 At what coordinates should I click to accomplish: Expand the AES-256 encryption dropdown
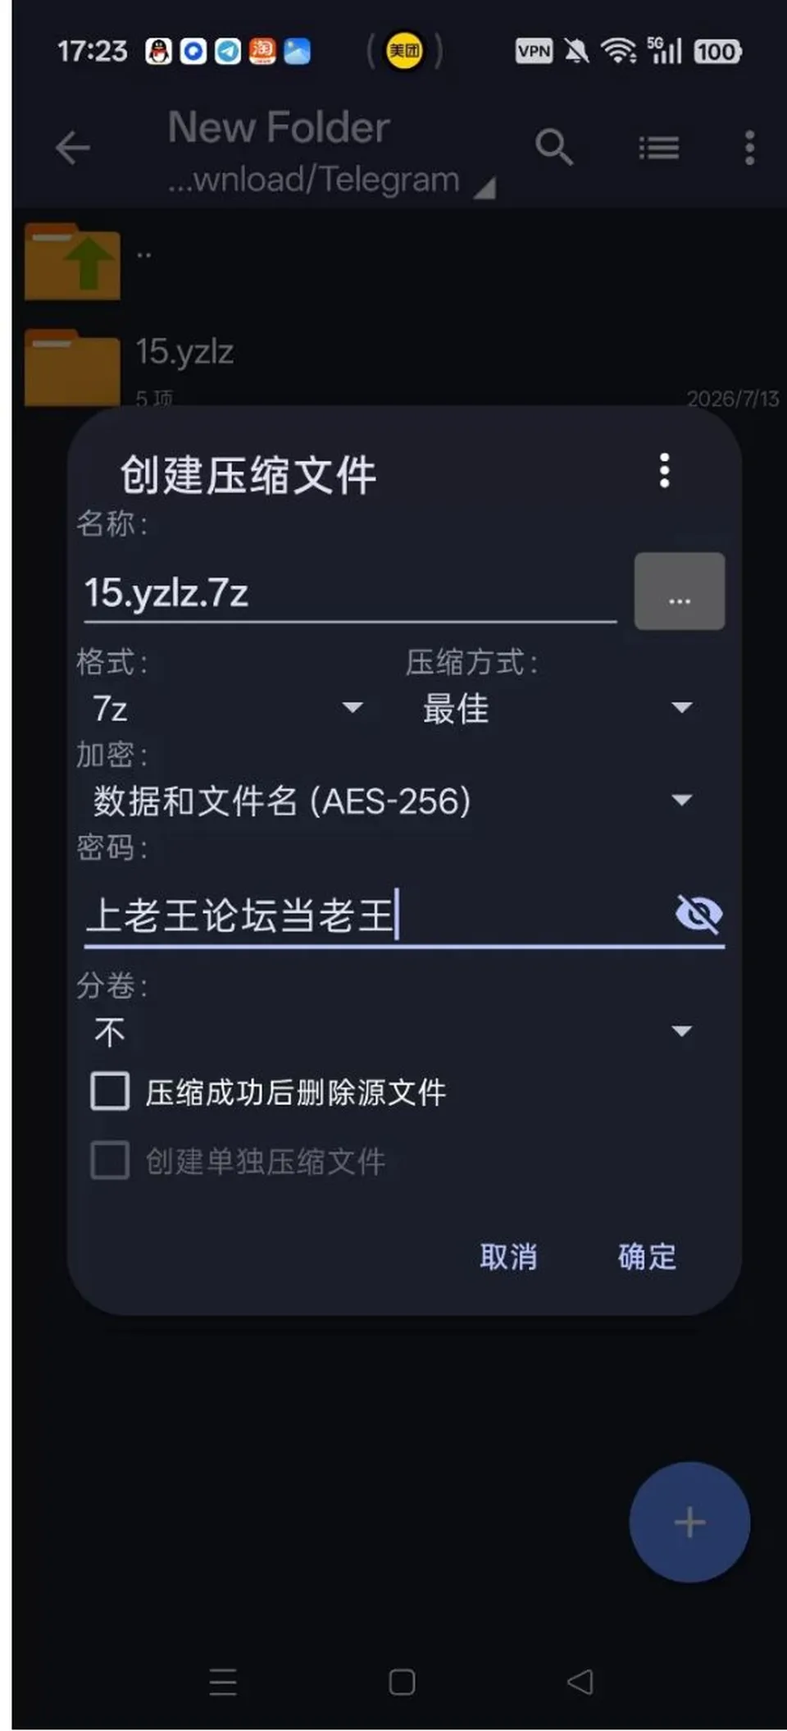click(393, 800)
